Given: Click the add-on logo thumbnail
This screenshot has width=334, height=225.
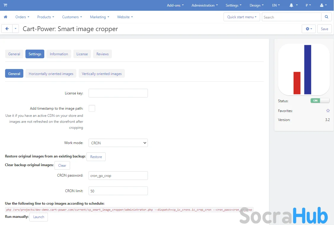Looking at the screenshot, I should 304,70.
